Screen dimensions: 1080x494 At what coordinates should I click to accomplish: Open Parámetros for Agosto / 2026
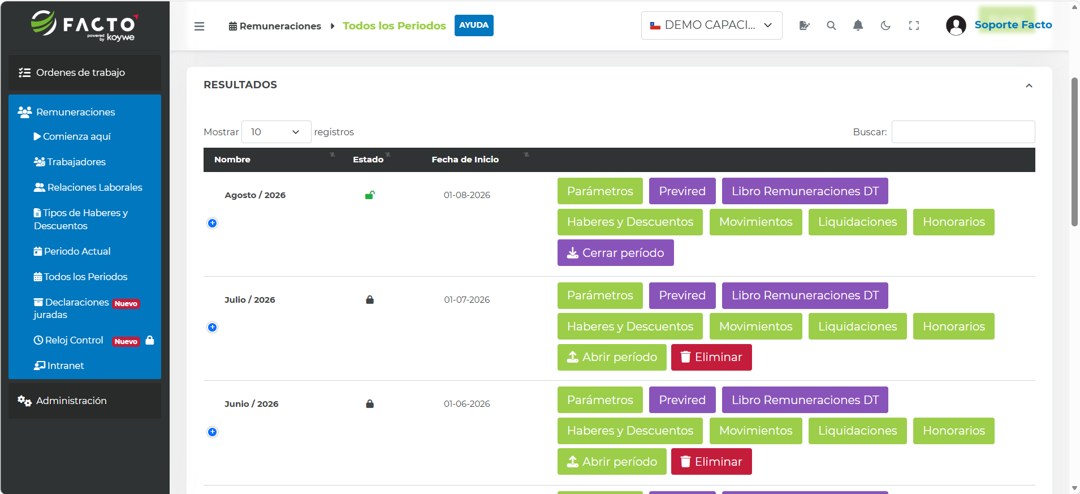click(x=600, y=191)
